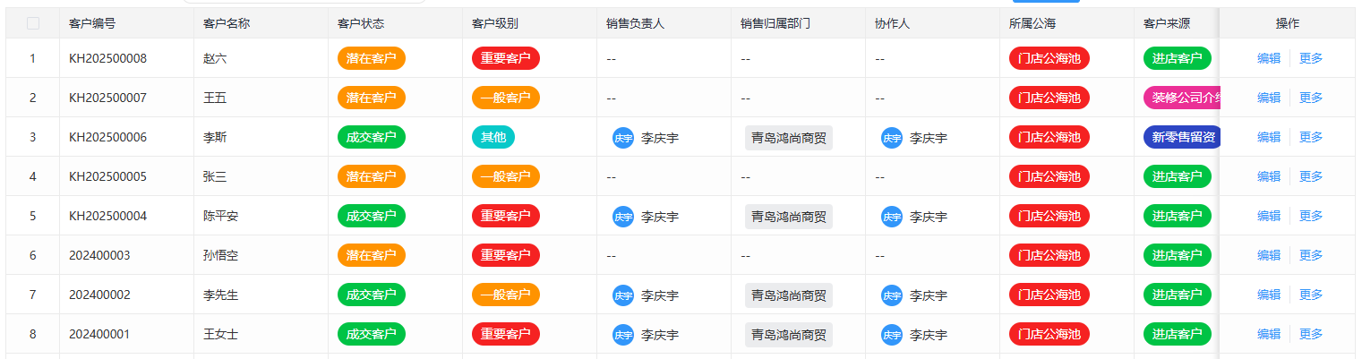Click the 客户编号 column header
Viewport: 1362px width, 359px height.
pos(92,23)
